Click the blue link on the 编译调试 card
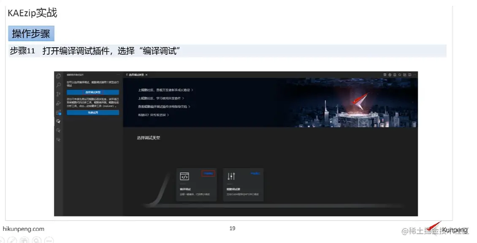 coord(209,173)
